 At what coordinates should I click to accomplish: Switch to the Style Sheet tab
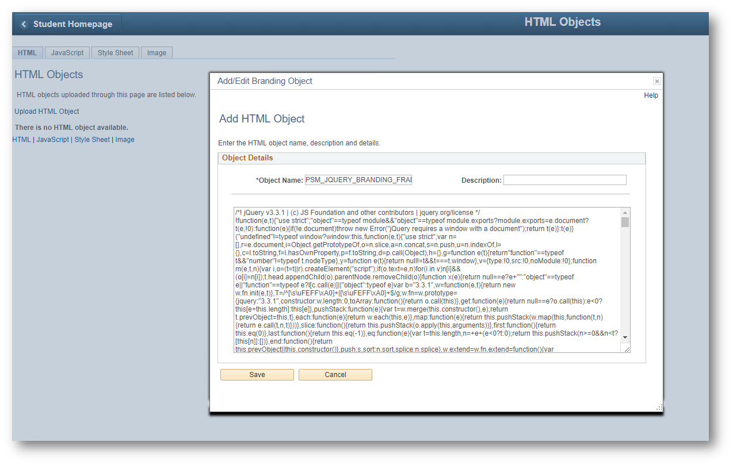pos(115,53)
